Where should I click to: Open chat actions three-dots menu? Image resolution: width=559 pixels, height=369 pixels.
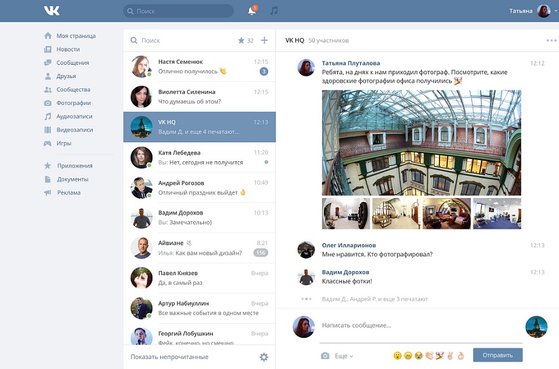pos(550,41)
